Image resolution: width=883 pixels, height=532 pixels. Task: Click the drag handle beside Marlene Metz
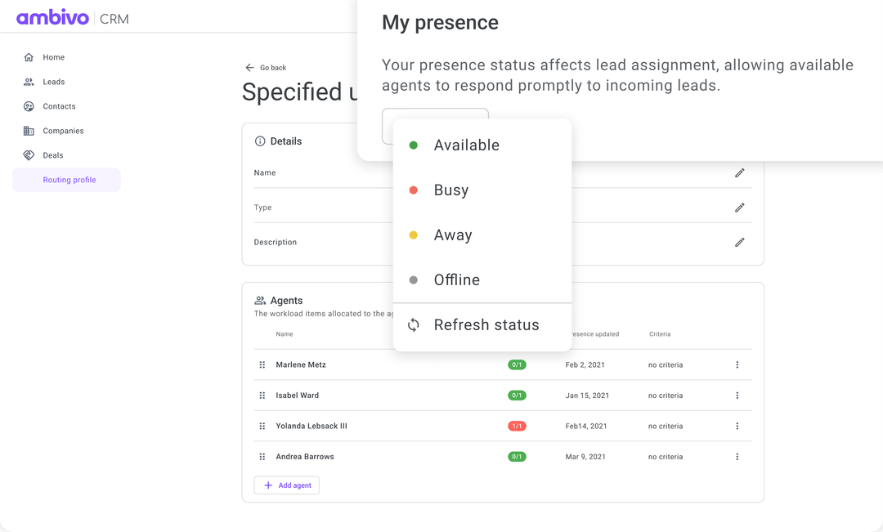(x=262, y=364)
